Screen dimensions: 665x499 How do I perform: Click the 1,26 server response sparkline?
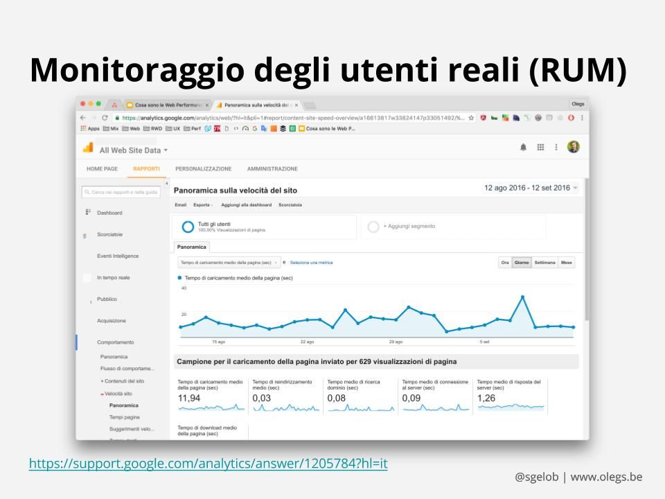[x=511, y=408]
